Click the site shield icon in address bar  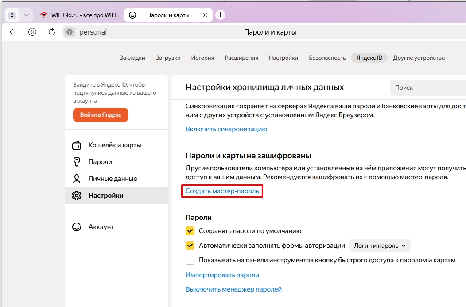pyautogui.click(x=70, y=32)
